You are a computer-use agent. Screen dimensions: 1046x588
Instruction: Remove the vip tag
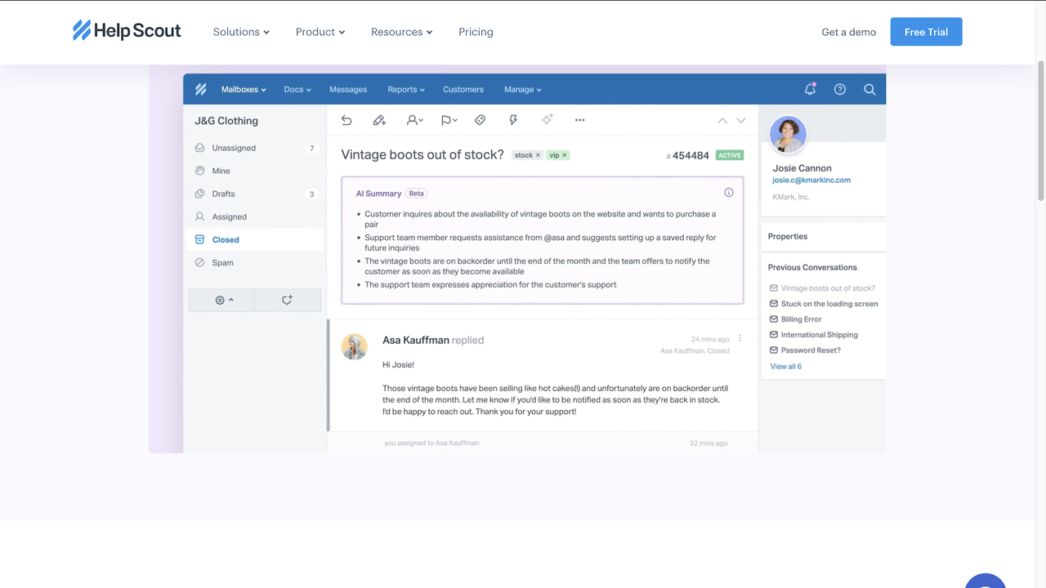point(565,155)
